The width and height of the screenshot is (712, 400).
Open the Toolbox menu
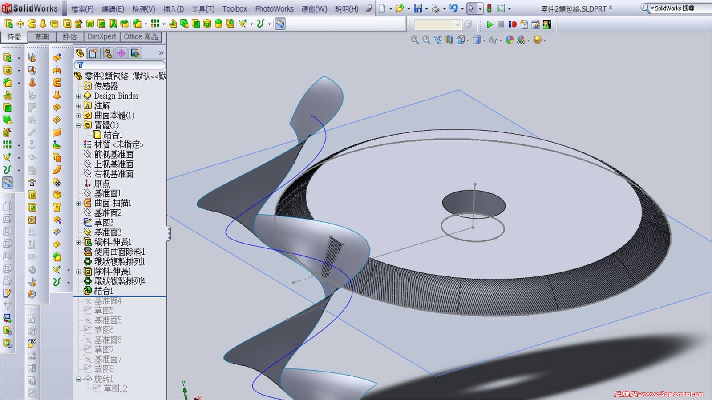click(235, 9)
